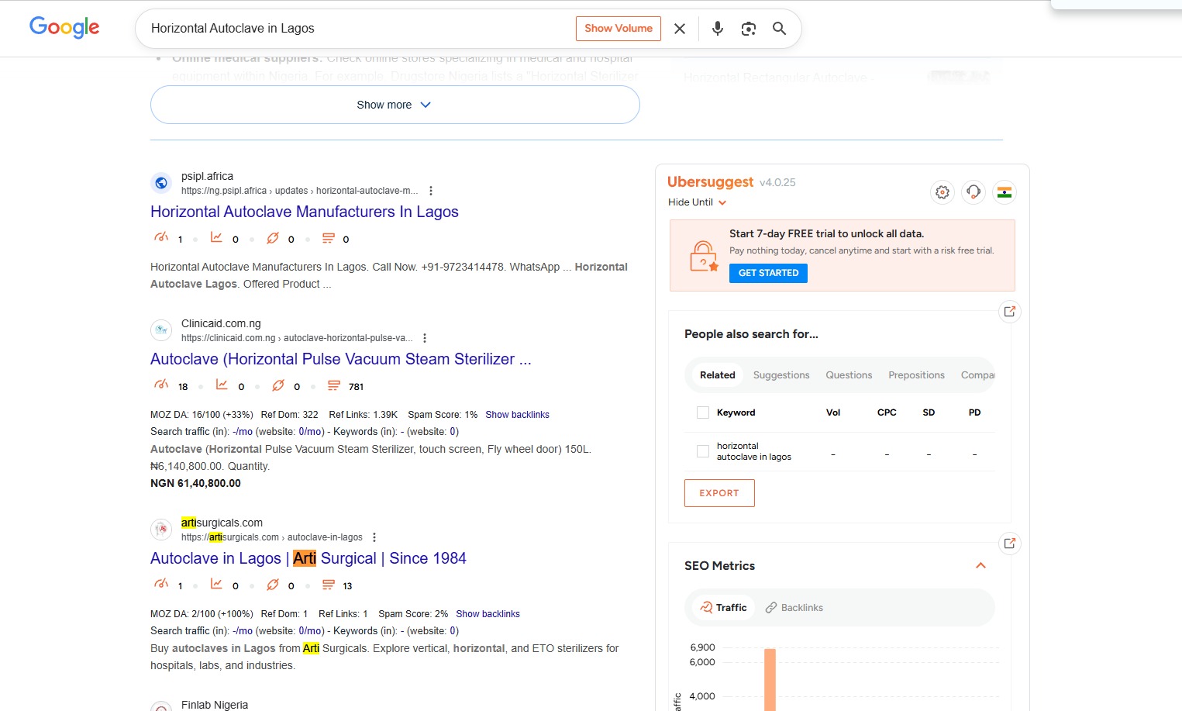Click the 'MOZ DA: 2/100 (+100%)' text
The image size is (1182, 711).
[x=202, y=614]
